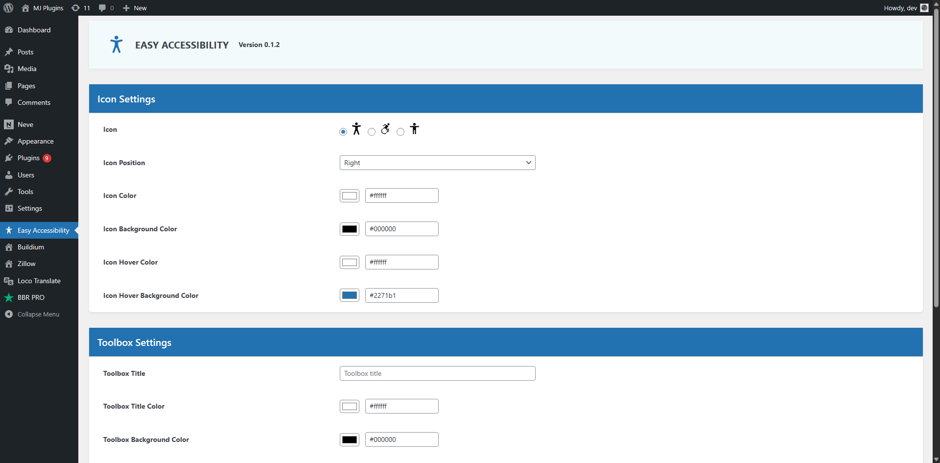Image resolution: width=940 pixels, height=463 pixels.
Task: Go to Settings in the sidebar
Action: pyautogui.click(x=29, y=208)
